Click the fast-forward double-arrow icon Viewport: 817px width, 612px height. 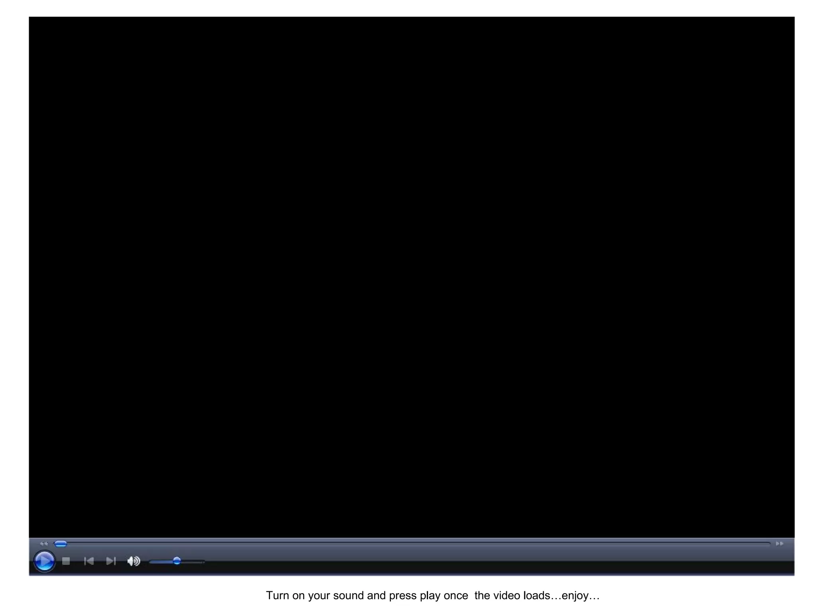780,543
